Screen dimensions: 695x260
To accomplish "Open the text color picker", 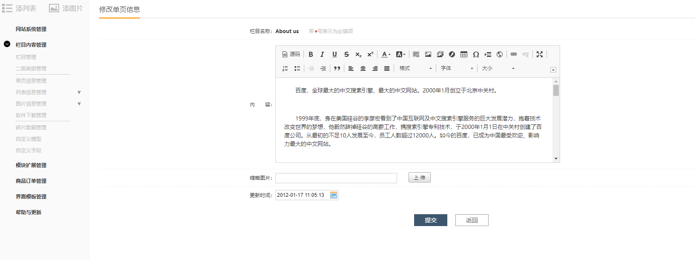I will [x=386, y=54].
